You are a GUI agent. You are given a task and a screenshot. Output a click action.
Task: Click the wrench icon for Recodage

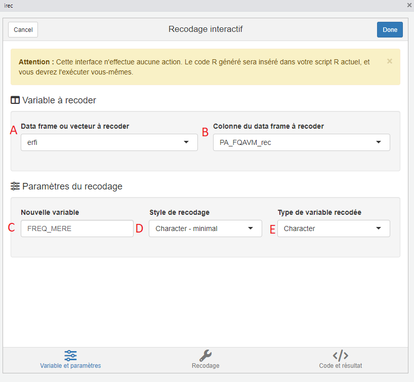[205, 355]
